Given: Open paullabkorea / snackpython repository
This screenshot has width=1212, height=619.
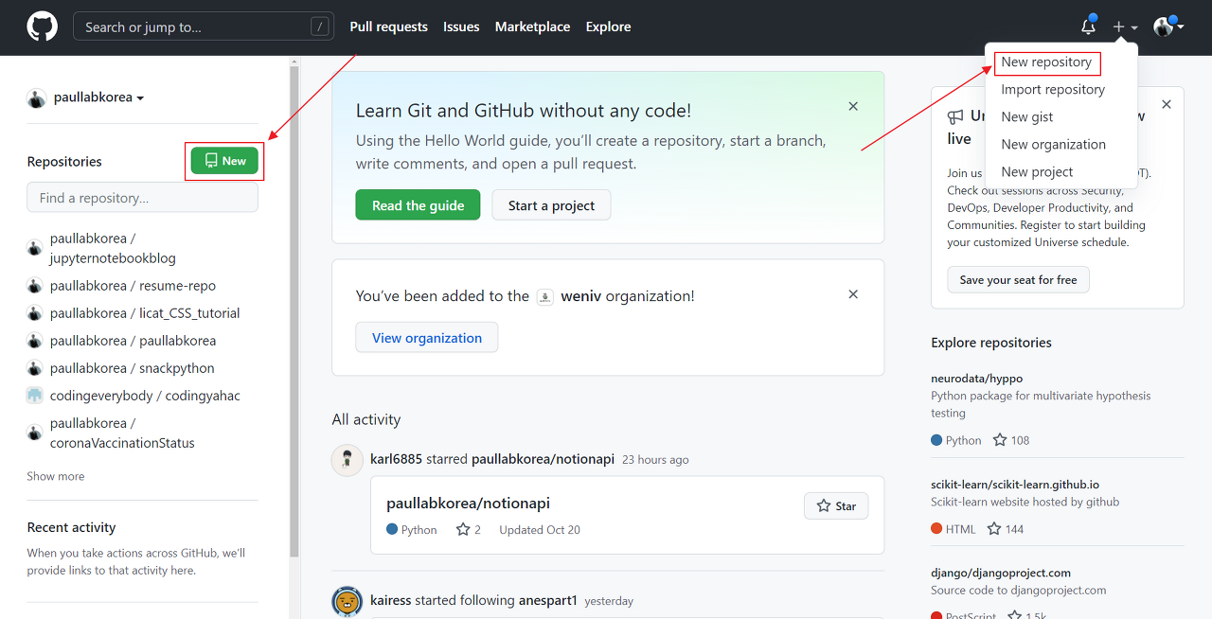Looking at the screenshot, I should (x=133, y=368).
